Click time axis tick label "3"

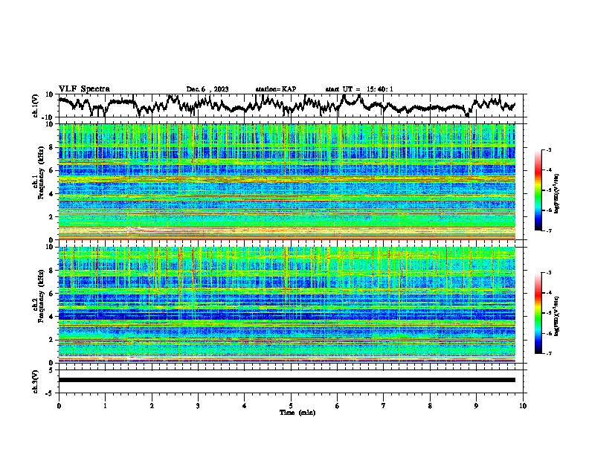click(198, 406)
